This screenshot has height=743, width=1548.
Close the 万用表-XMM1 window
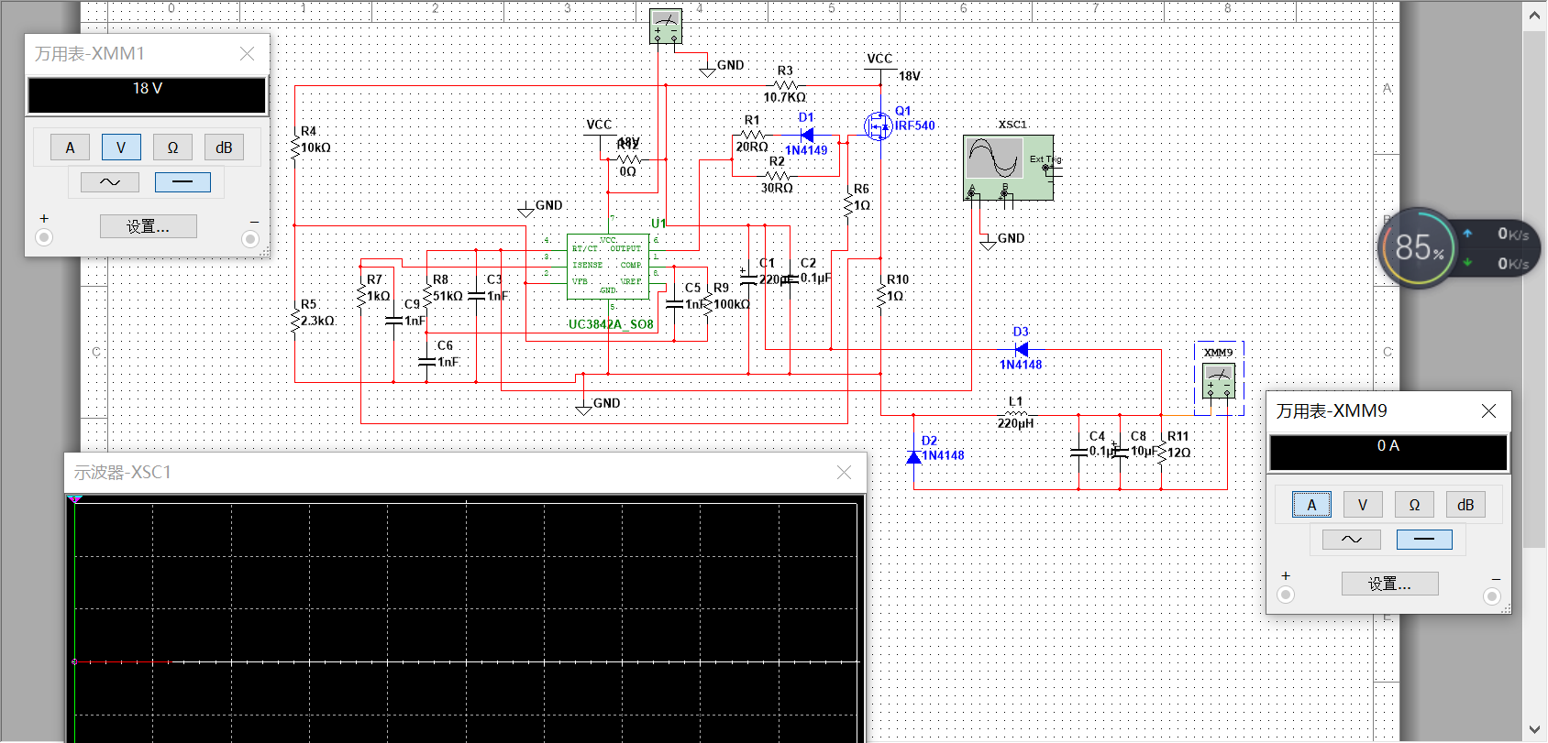(247, 54)
